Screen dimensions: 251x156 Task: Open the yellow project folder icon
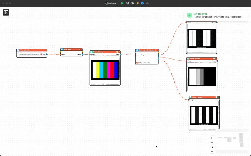click(x=137, y=3)
